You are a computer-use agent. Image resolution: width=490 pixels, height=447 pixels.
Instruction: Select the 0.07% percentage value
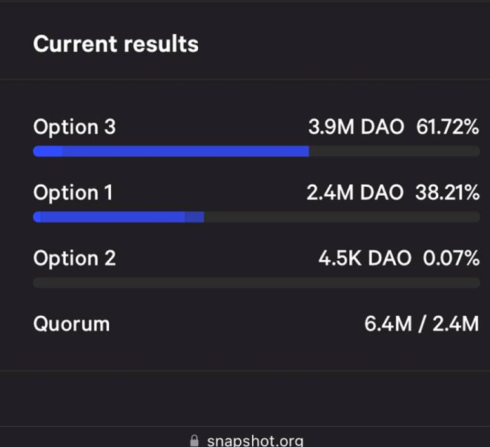[451, 258]
